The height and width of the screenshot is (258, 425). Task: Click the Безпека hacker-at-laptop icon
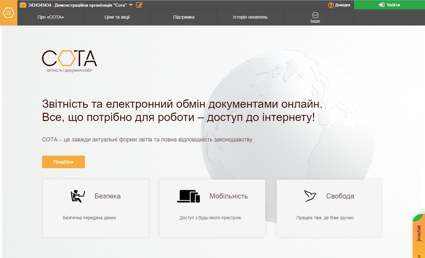78,196
